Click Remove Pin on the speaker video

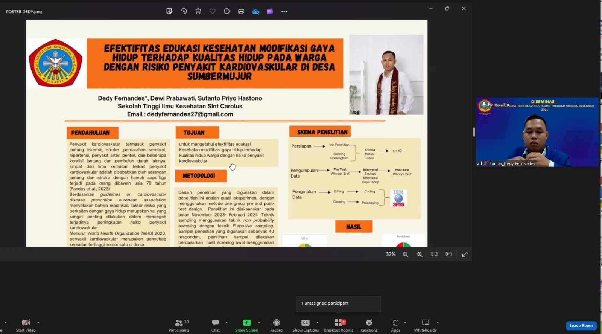tap(498, 105)
